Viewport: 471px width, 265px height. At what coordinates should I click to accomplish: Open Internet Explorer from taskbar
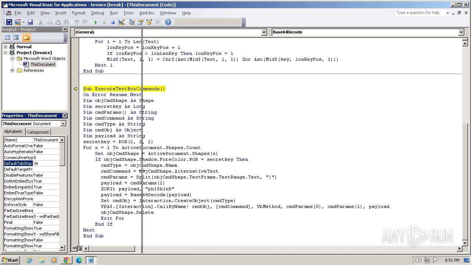click(29, 260)
